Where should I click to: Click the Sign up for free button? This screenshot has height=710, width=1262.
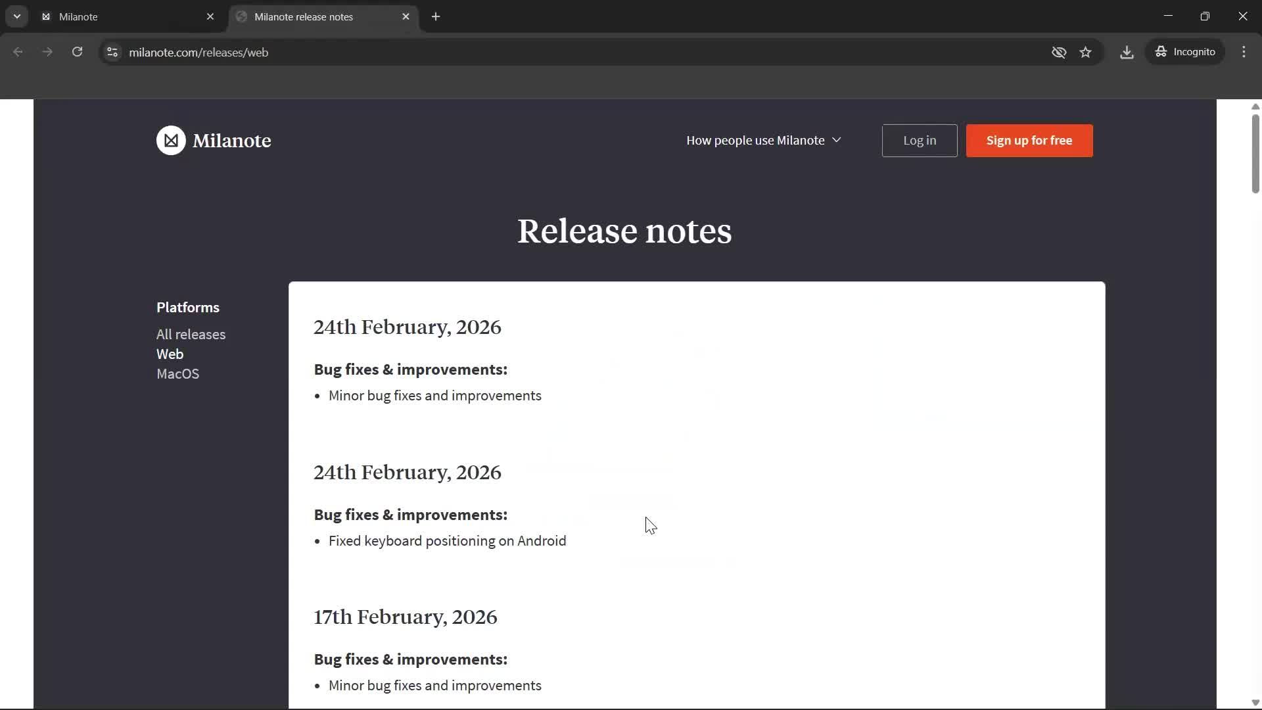pos(1029,140)
